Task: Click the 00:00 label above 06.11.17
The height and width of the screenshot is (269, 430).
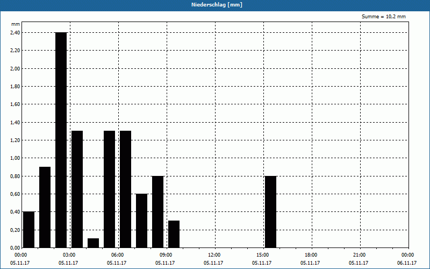Action: point(408,255)
